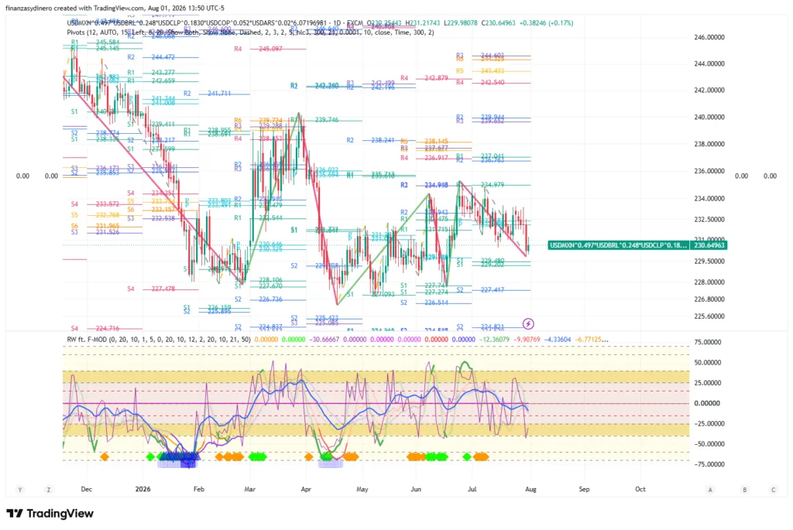Click the Mar label on time axis
Screen dimensions: 793x530
[x=250, y=490]
